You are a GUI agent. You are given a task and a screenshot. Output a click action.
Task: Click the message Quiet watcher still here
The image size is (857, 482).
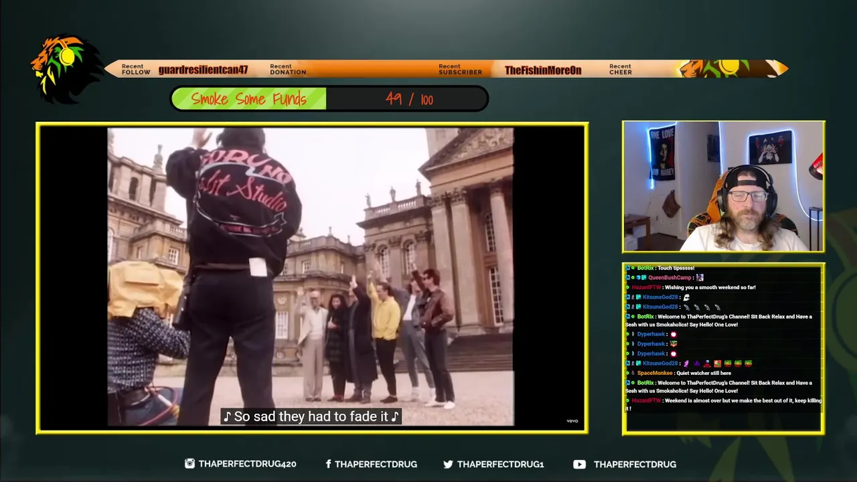point(704,373)
